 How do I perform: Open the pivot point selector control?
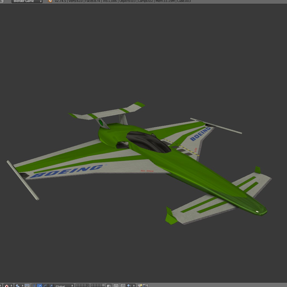(x=18, y=285)
